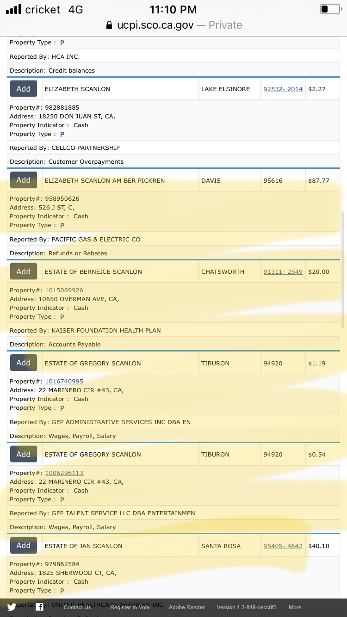The height and width of the screenshot is (617, 347).
Task: Select Reported By: GEP TALENT SERVICE LLC row
Action: (x=173, y=513)
